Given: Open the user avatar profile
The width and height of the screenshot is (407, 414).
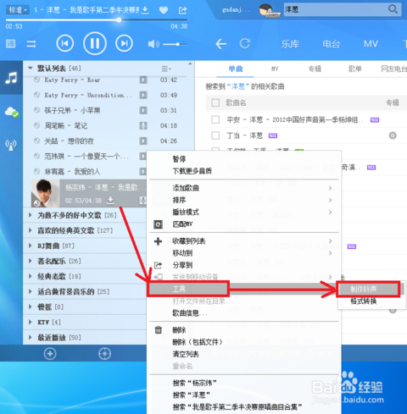Looking at the screenshot, I should [x=266, y=10].
